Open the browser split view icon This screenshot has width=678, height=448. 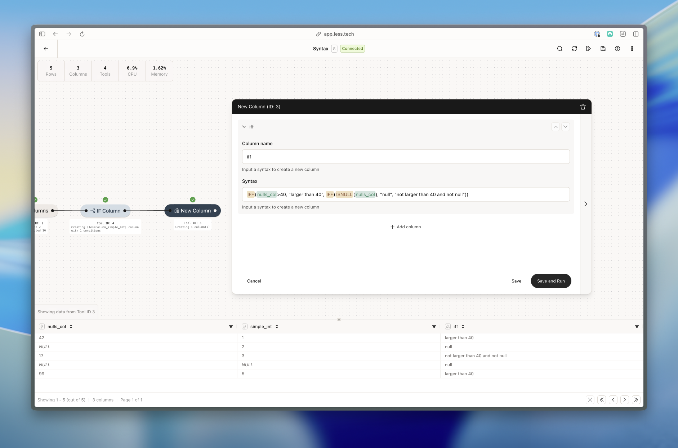point(636,34)
